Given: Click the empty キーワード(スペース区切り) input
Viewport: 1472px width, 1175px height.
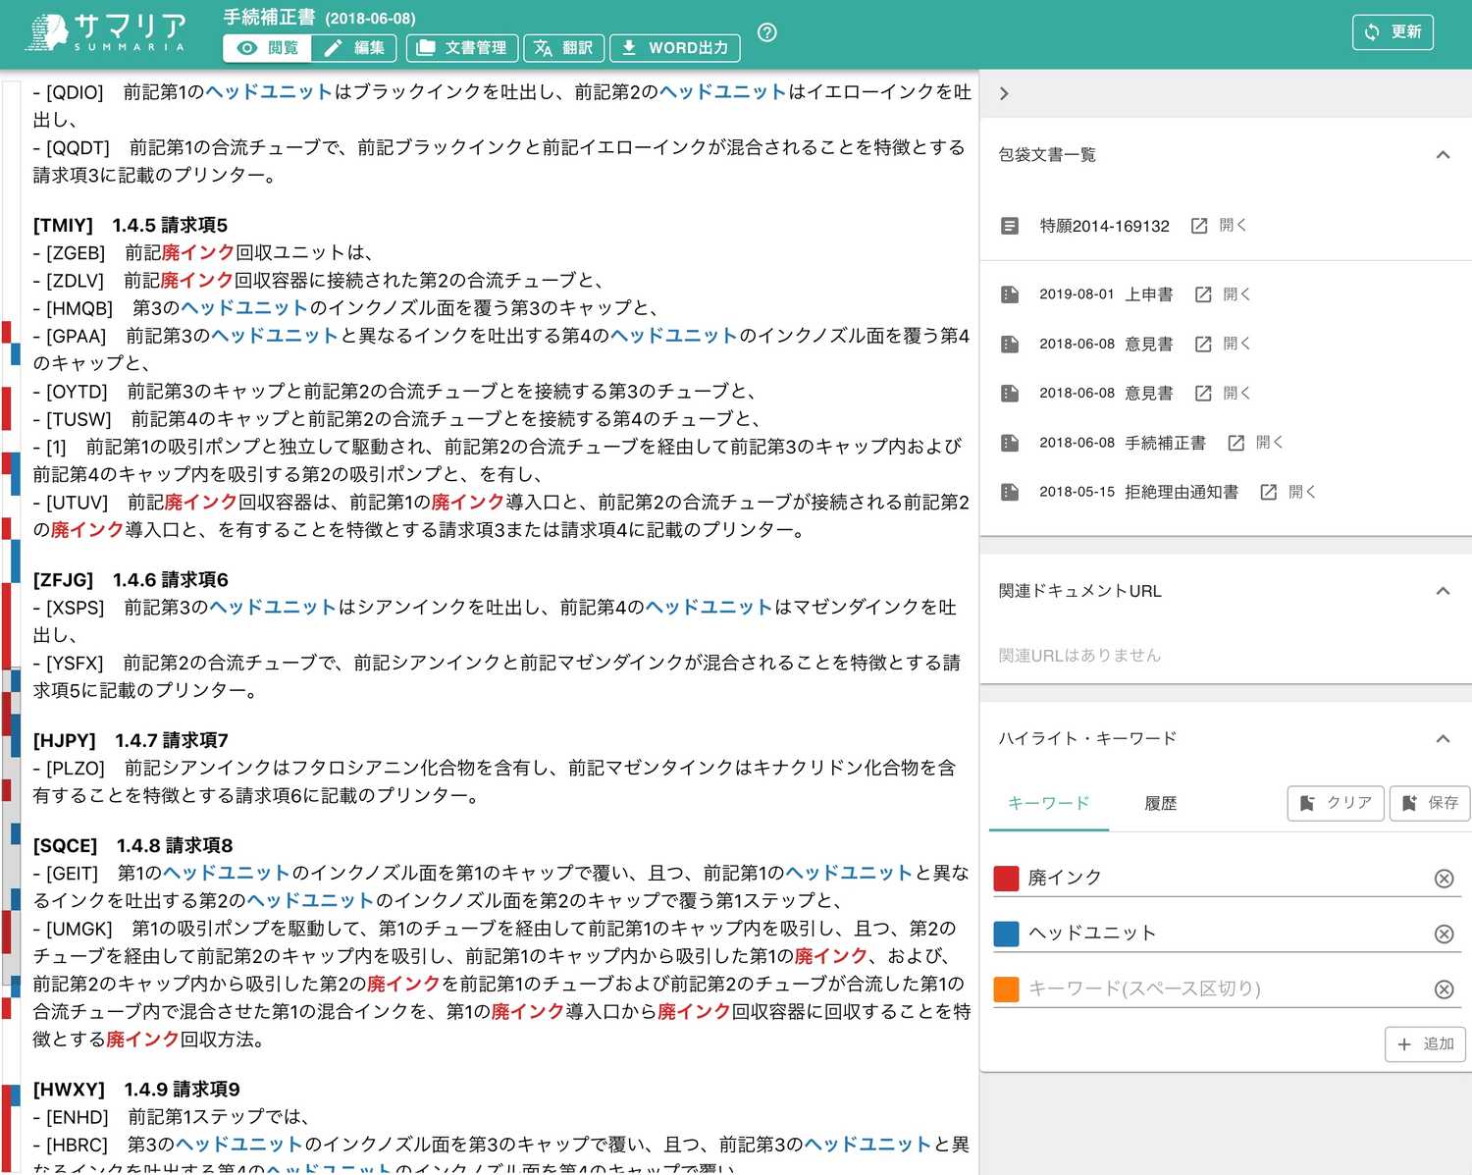Looking at the screenshot, I should click(1227, 989).
